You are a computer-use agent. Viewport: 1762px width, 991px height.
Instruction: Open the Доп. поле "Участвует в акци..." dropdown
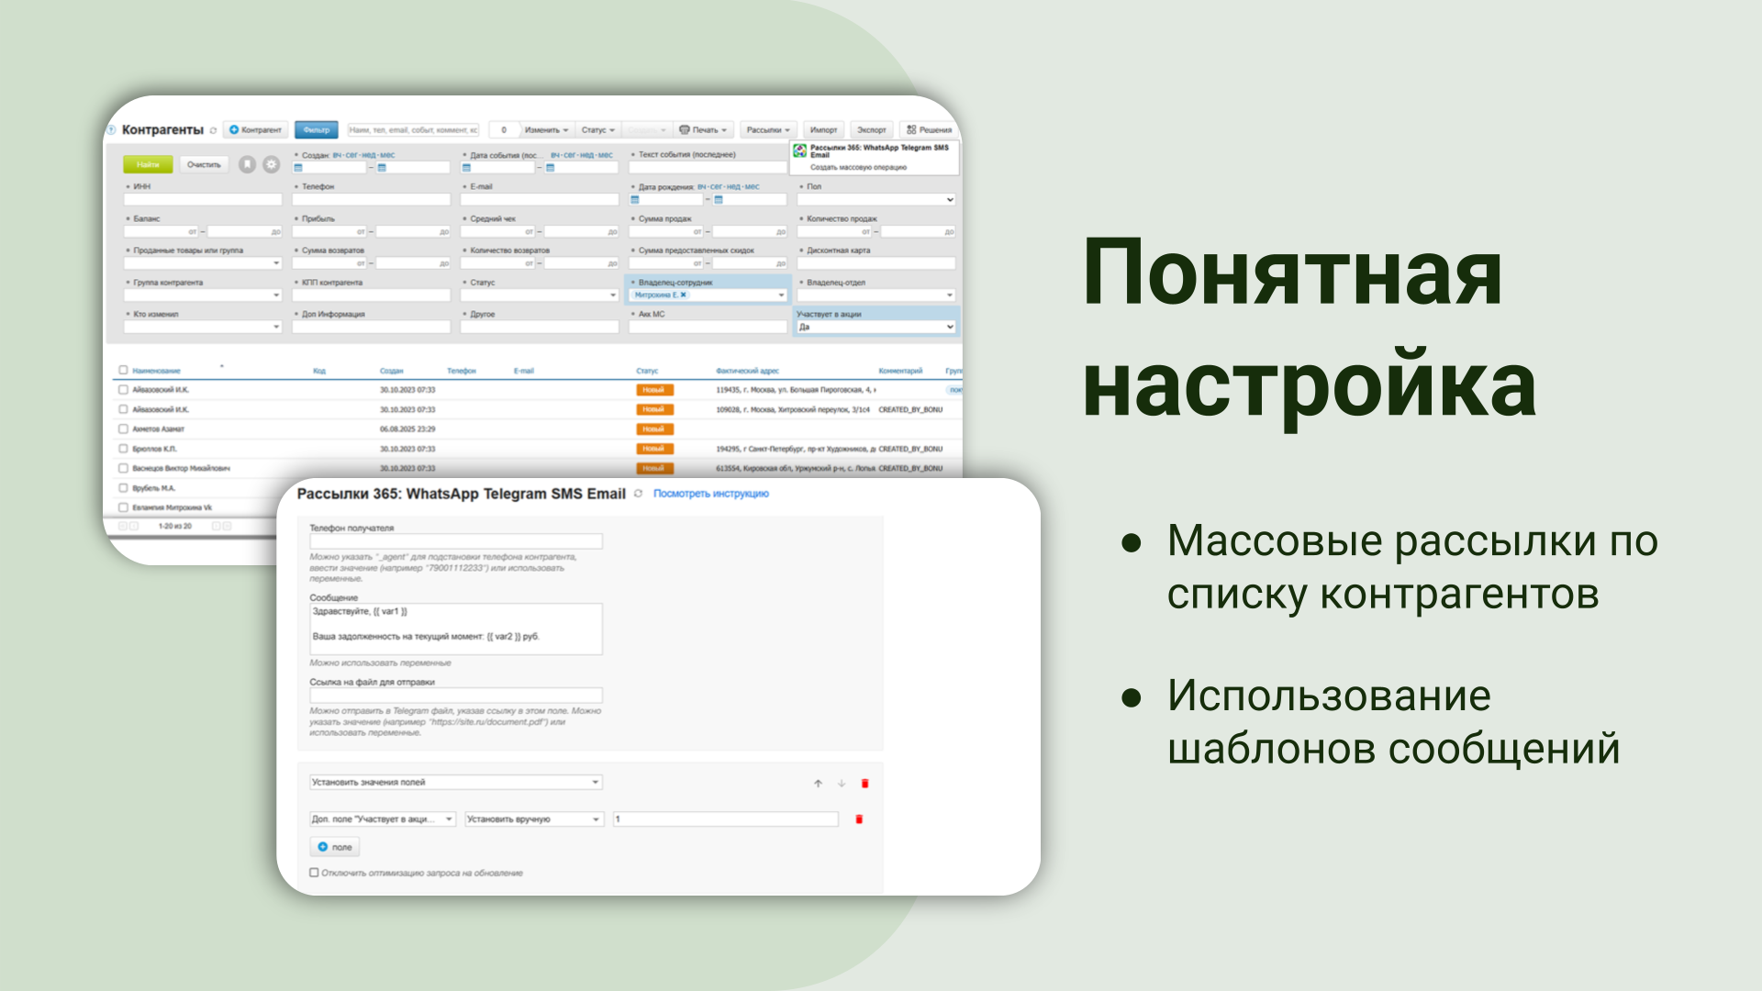[x=383, y=819]
